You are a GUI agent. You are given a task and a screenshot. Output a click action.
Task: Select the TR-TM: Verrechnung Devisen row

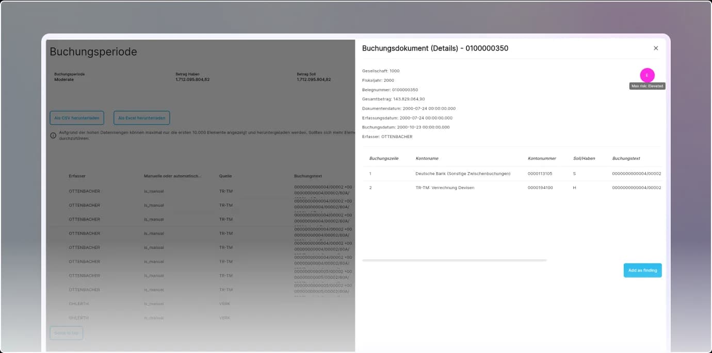coord(444,188)
